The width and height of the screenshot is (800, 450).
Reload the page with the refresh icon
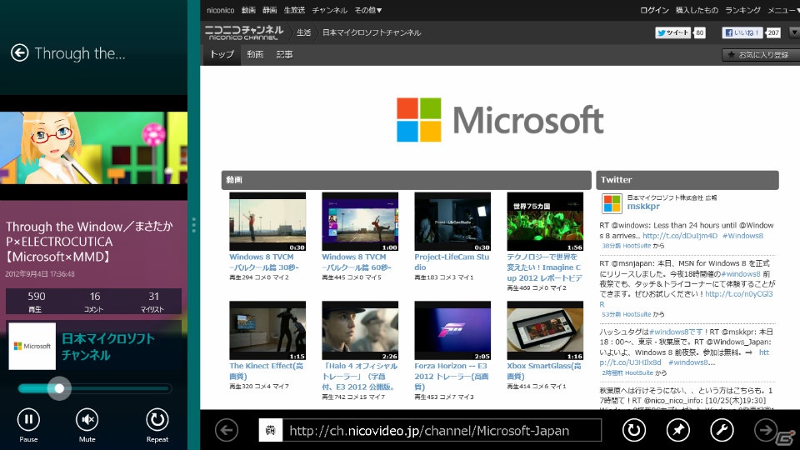tap(633, 430)
